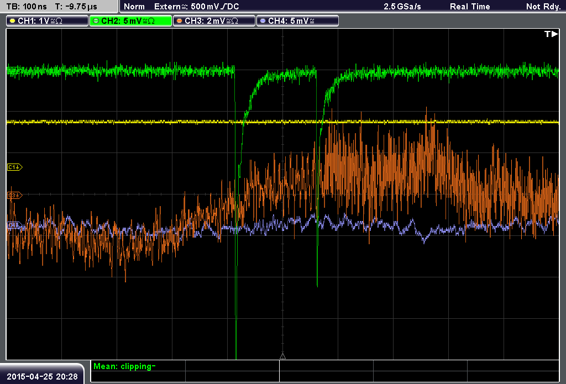Image resolution: width=566 pixels, height=384 pixels.
Task: Click the Real Time acquisition mode label
Action: (x=470, y=7)
